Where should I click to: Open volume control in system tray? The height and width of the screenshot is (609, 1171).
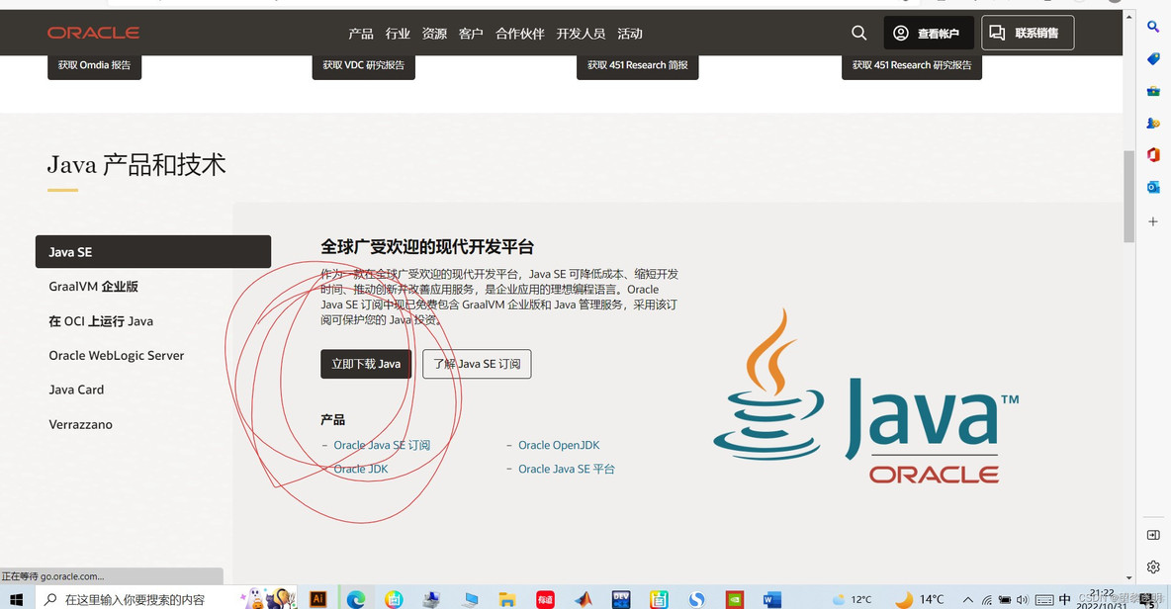[1023, 599]
